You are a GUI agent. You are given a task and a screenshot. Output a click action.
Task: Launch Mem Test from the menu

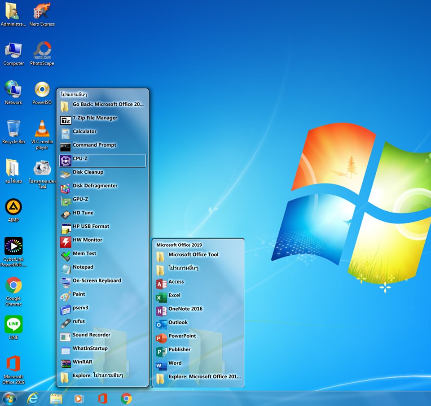click(x=102, y=255)
